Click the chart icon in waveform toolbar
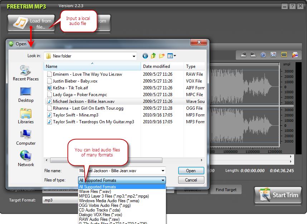Image resolution: width=307 pixels, height=224 pixels. coord(273,55)
